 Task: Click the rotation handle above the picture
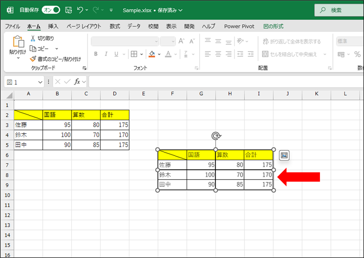[216, 136]
